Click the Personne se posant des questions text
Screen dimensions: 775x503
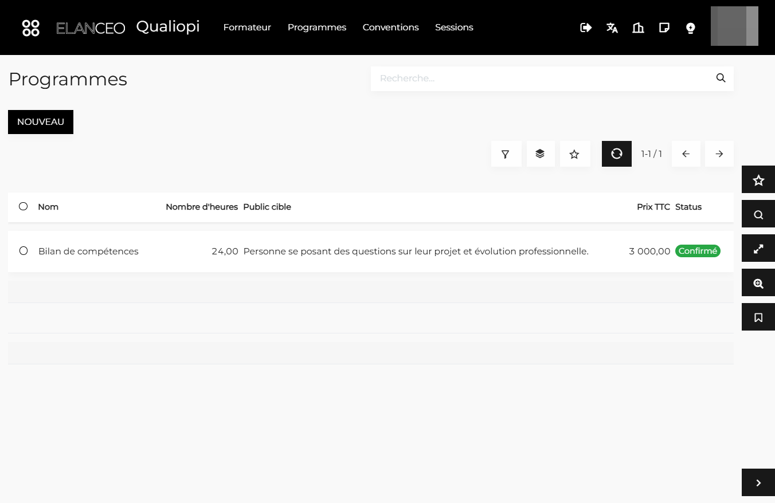click(x=416, y=251)
